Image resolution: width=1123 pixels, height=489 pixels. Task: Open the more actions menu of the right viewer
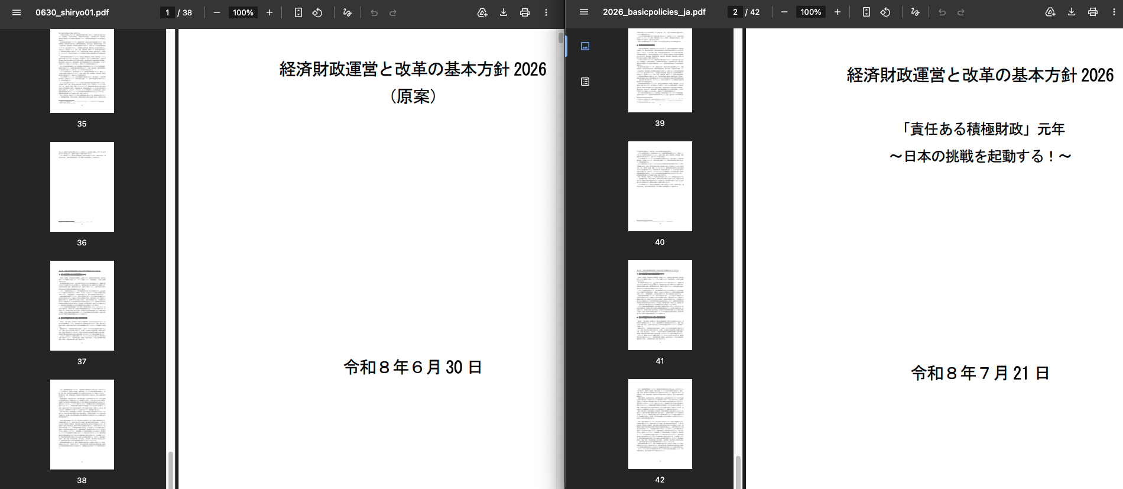click(1114, 12)
